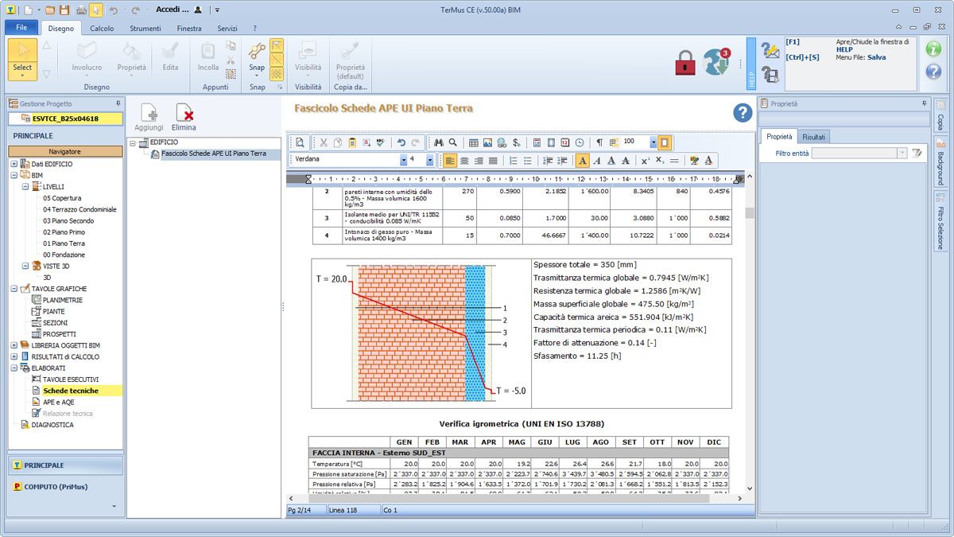The height and width of the screenshot is (537, 954).
Task: Click the subscript icon
Action: tap(660, 160)
